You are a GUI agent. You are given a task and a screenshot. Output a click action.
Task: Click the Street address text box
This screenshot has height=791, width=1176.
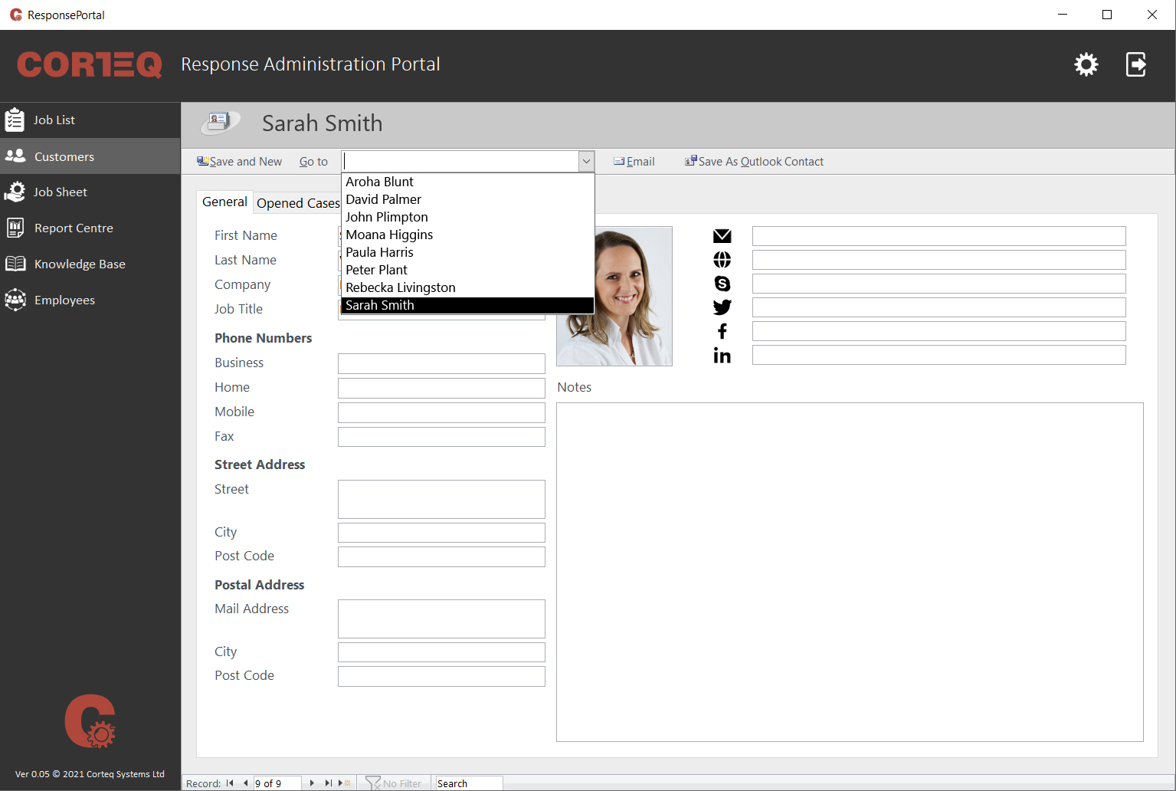coord(441,500)
